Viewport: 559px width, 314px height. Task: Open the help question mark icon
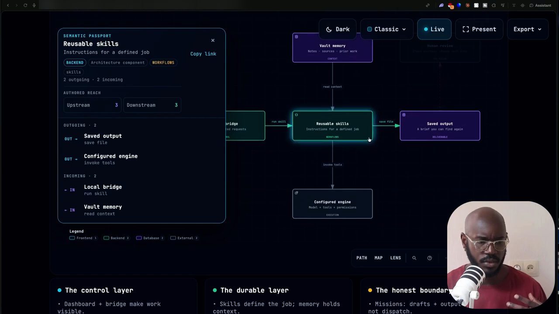429,258
